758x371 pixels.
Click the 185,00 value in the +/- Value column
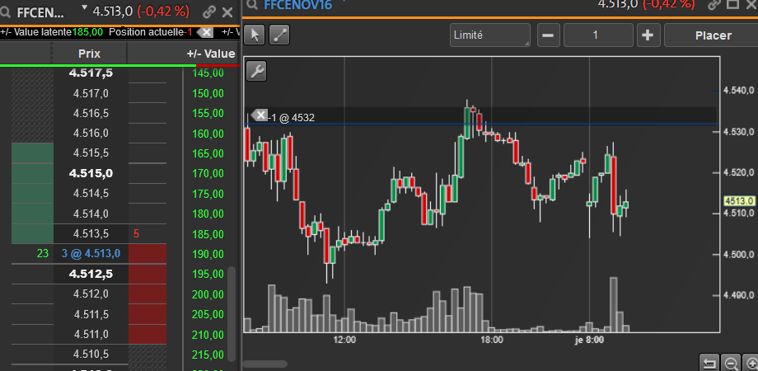tap(208, 234)
